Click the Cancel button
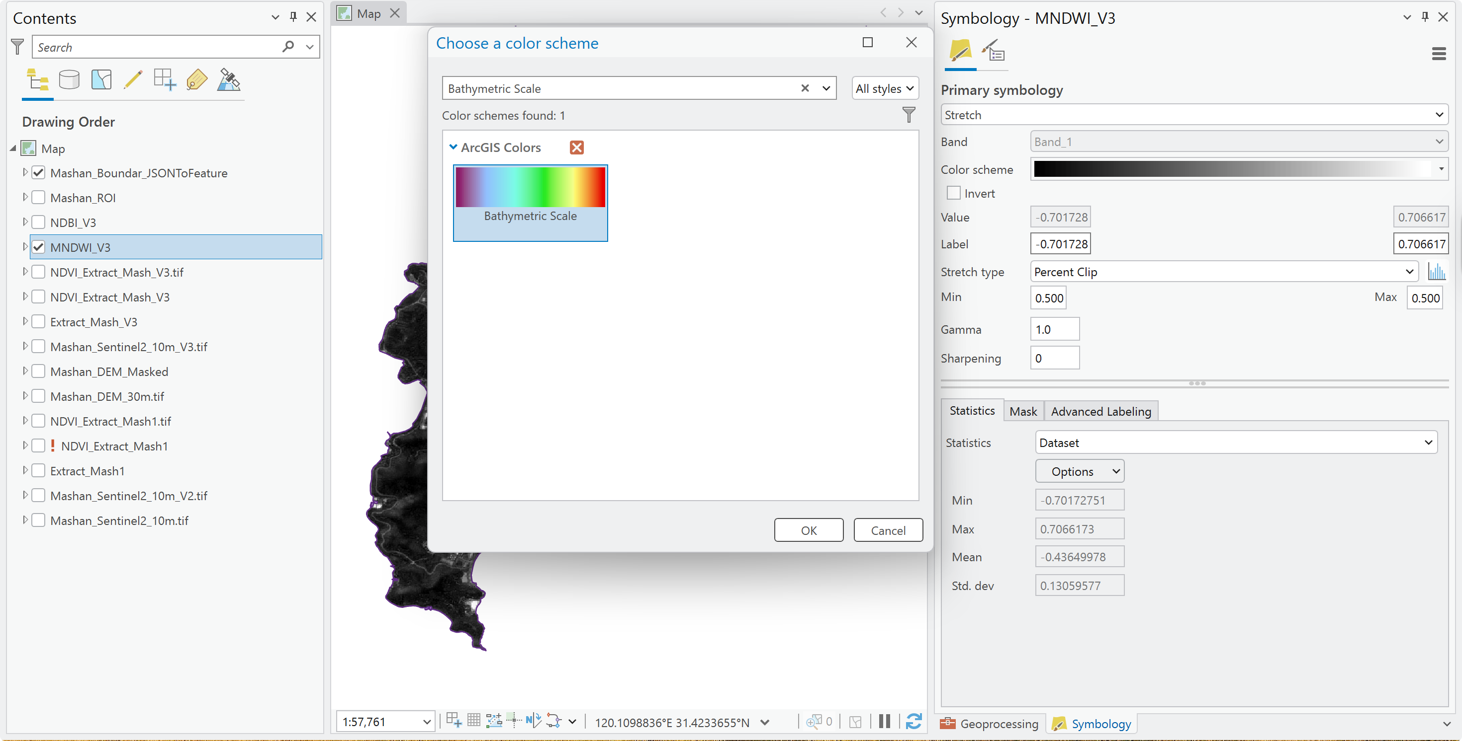The image size is (1462, 741). tap(888, 530)
